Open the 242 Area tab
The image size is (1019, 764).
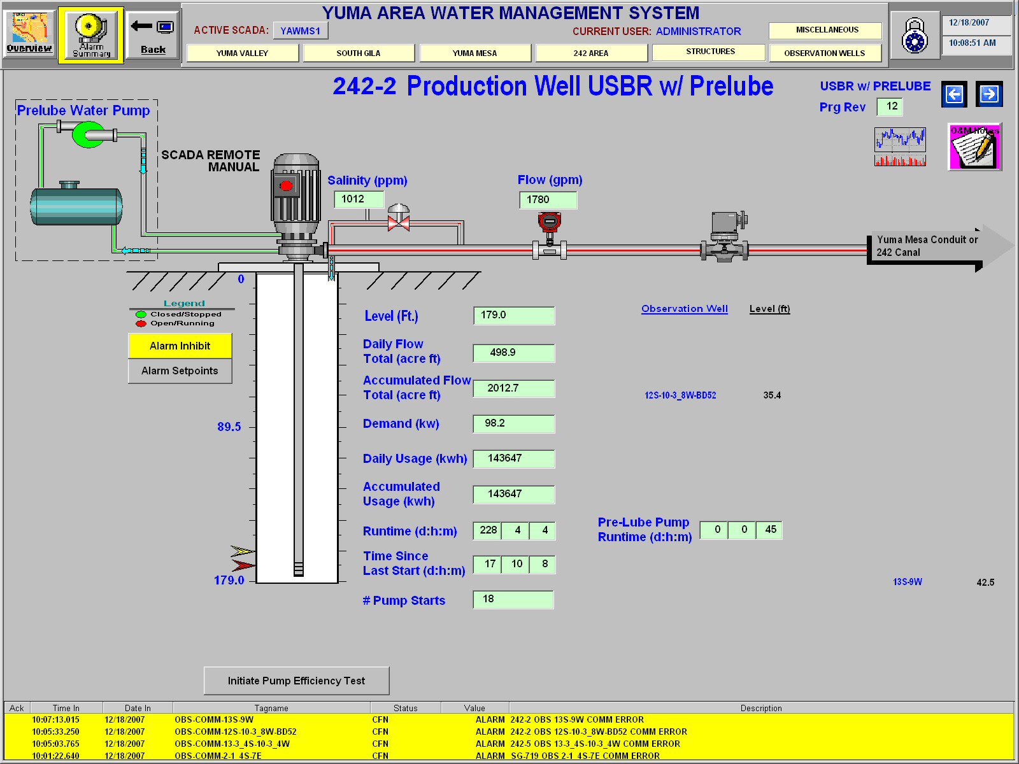click(x=590, y=53)
